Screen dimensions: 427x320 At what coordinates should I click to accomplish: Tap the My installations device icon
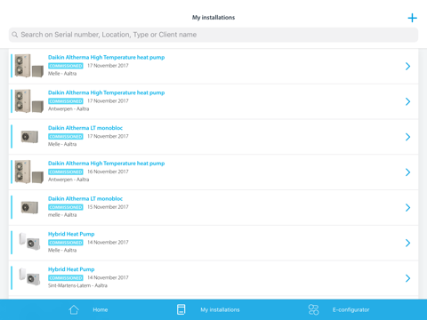click(x=181, y=309)
